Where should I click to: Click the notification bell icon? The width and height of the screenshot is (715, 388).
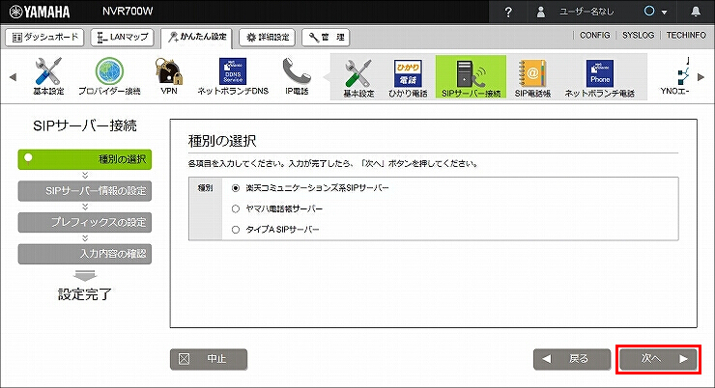pos(696,12)
